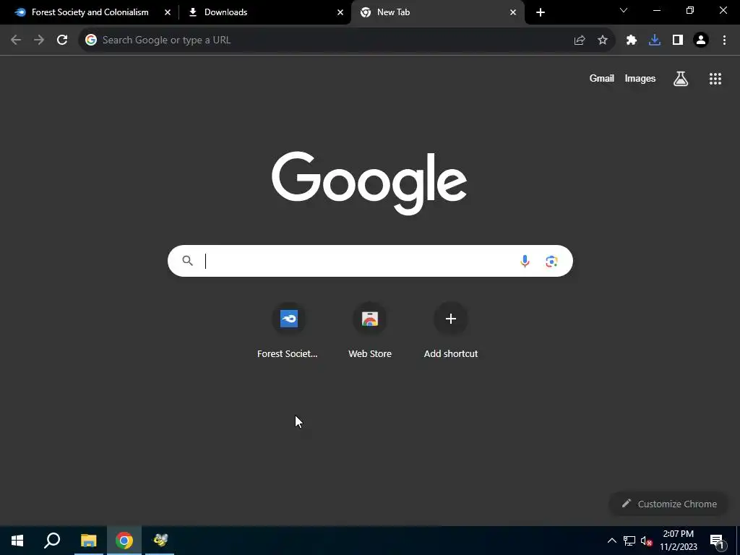Close the Downloads tab
740x555 pixels.
[x=340, y=12]
